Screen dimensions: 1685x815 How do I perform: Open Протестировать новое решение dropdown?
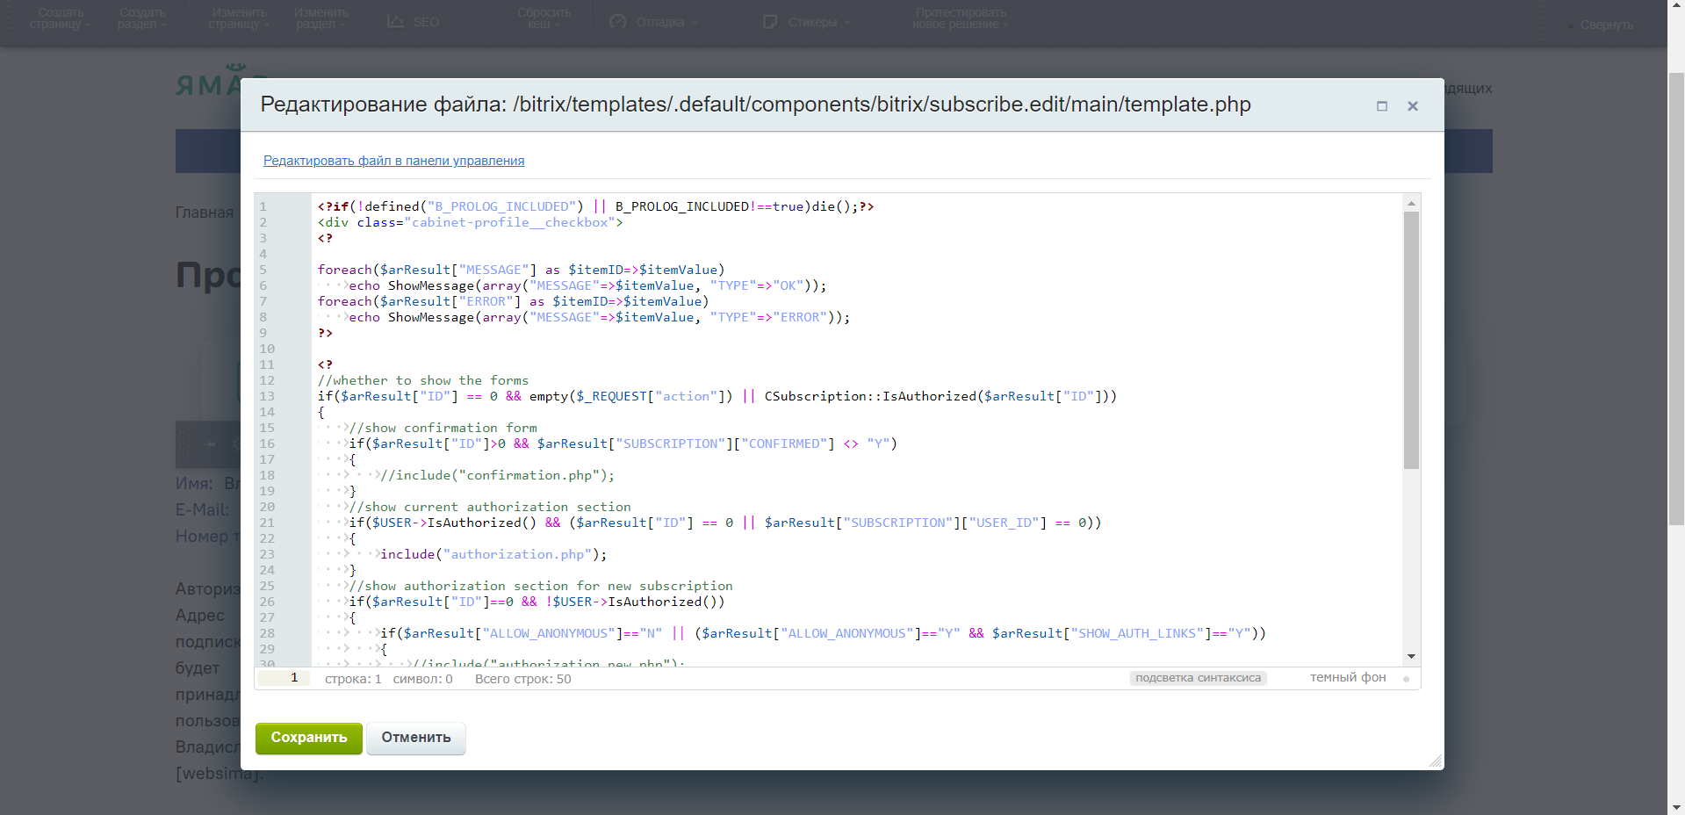pos(960,18)
